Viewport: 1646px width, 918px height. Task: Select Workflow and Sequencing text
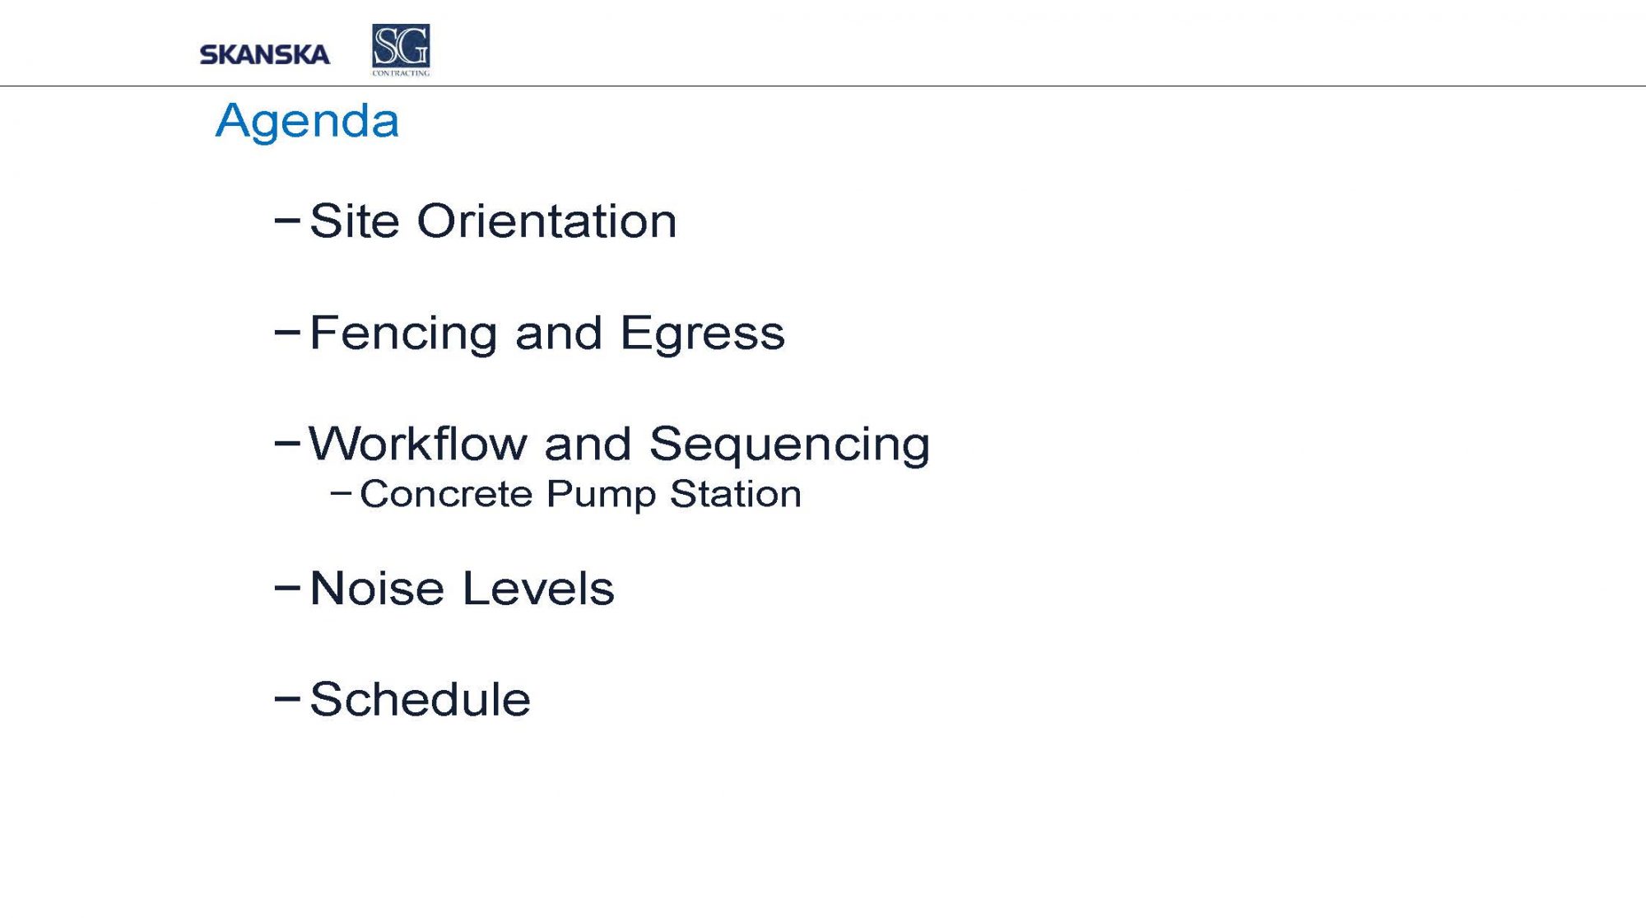point(619,445)
